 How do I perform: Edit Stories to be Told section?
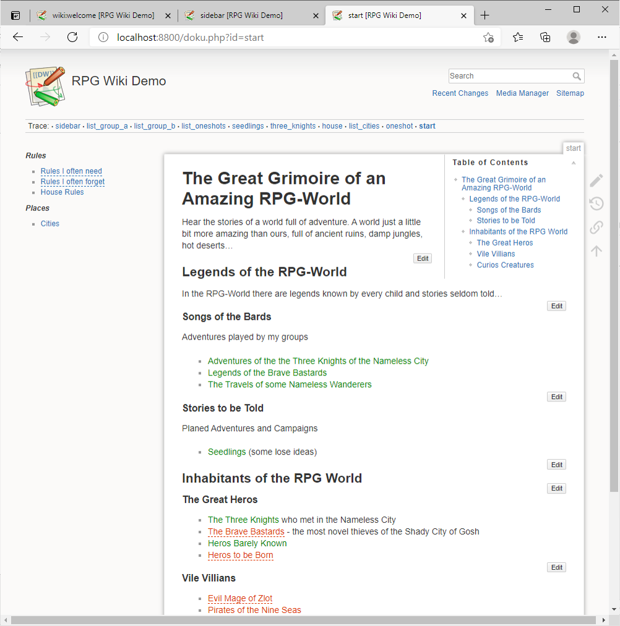tap(556, 465)
